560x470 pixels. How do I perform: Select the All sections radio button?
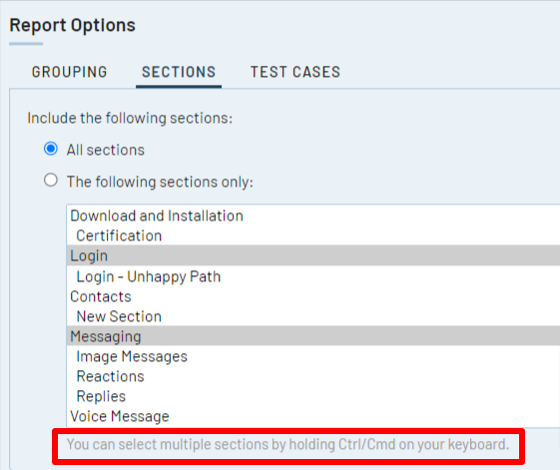click(51, 149)
